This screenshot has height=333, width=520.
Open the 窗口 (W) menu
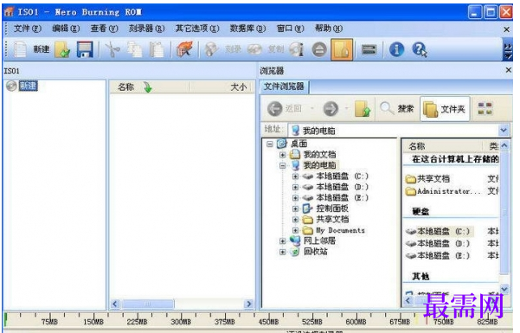[x=290, y=29]
